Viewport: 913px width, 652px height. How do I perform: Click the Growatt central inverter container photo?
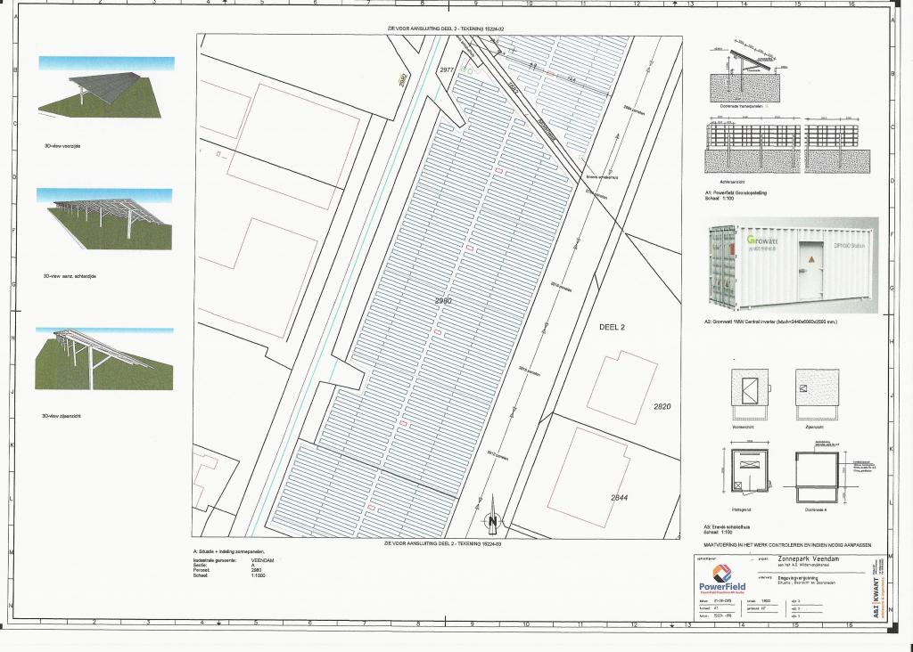click(x=793, y=265)
